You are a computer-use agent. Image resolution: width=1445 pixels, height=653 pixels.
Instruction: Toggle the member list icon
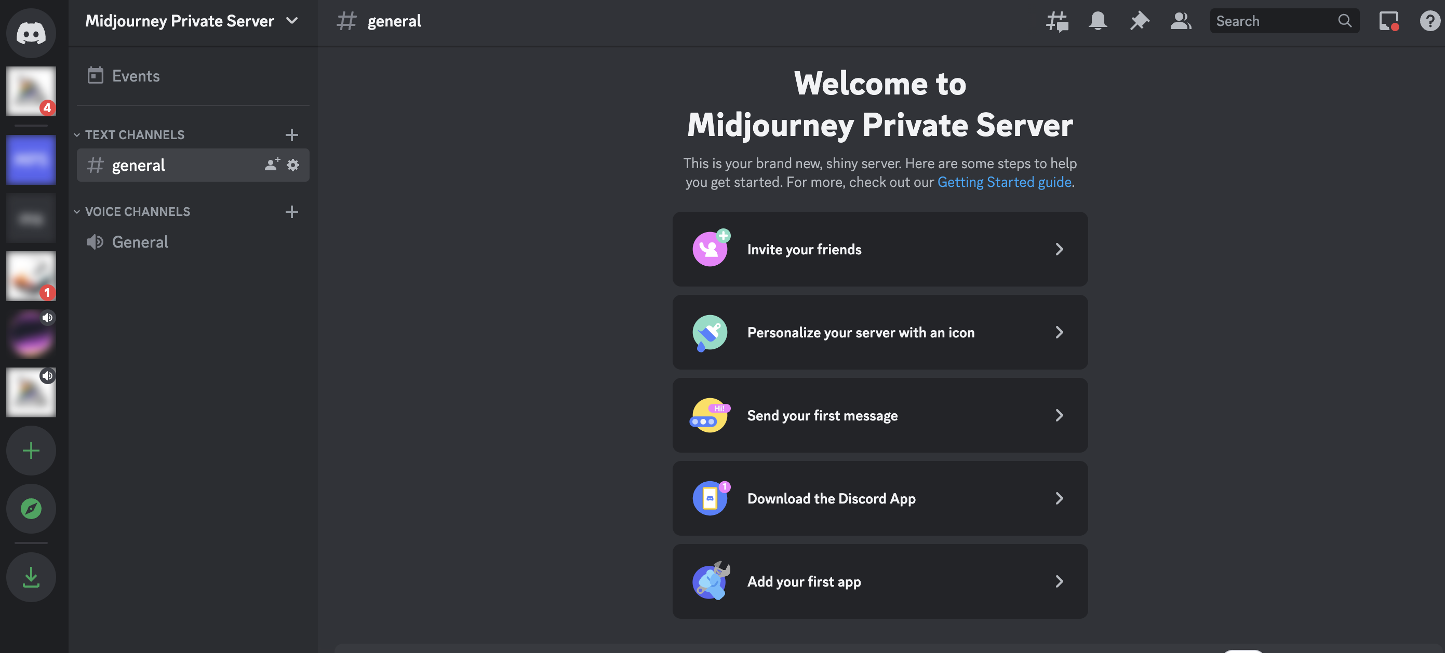pos(1180,21)
